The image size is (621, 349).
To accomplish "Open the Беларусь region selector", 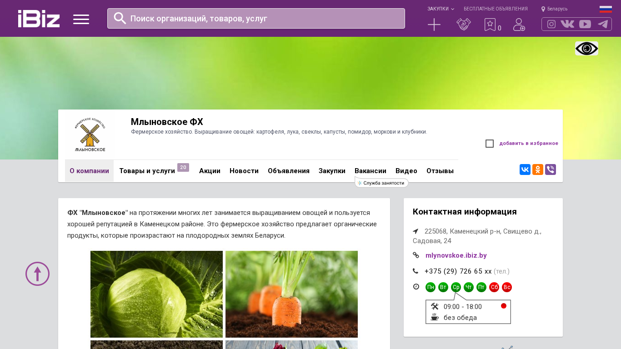I will [554, 9].
